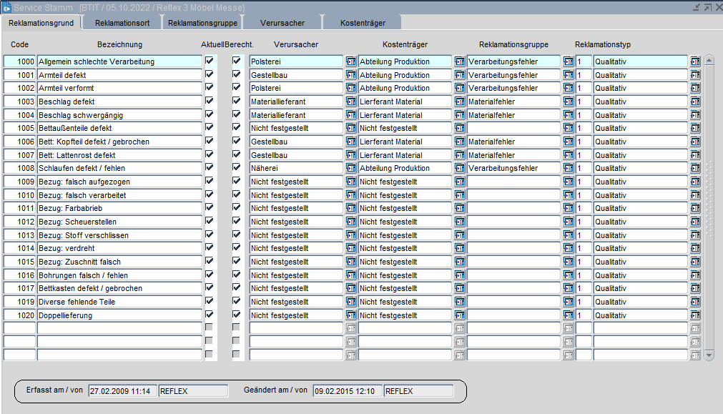Click Service Stamm window icon in title bar

tap(6, 6)
